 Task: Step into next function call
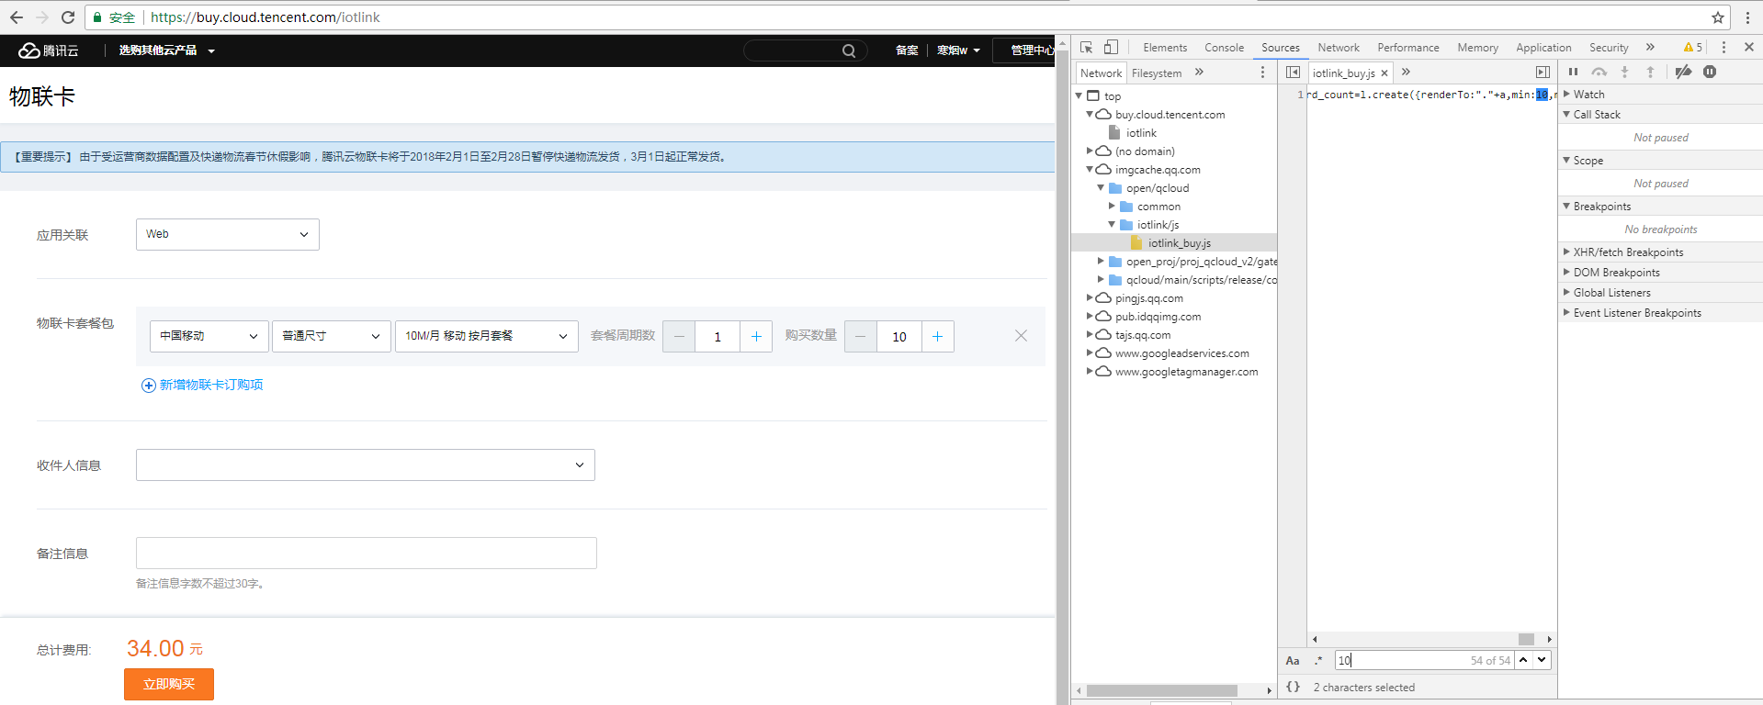[x=1624, y=72]
